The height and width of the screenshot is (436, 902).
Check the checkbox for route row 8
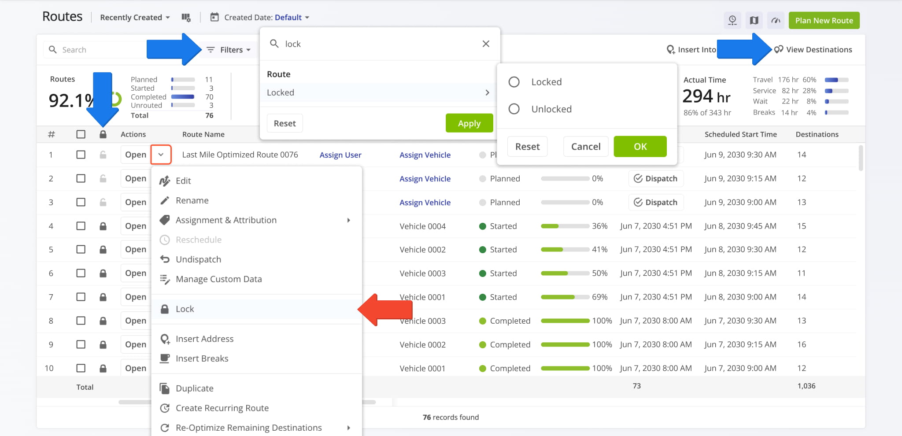coord(81,321)
